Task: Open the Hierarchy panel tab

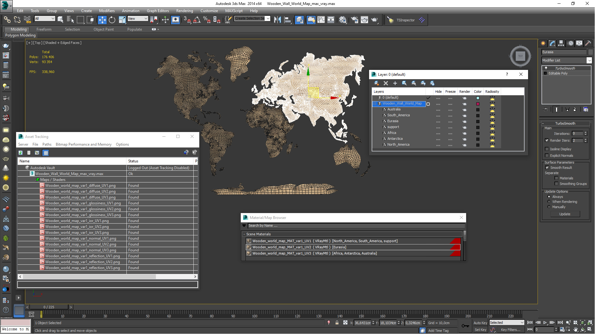Action: pos(561,43)
